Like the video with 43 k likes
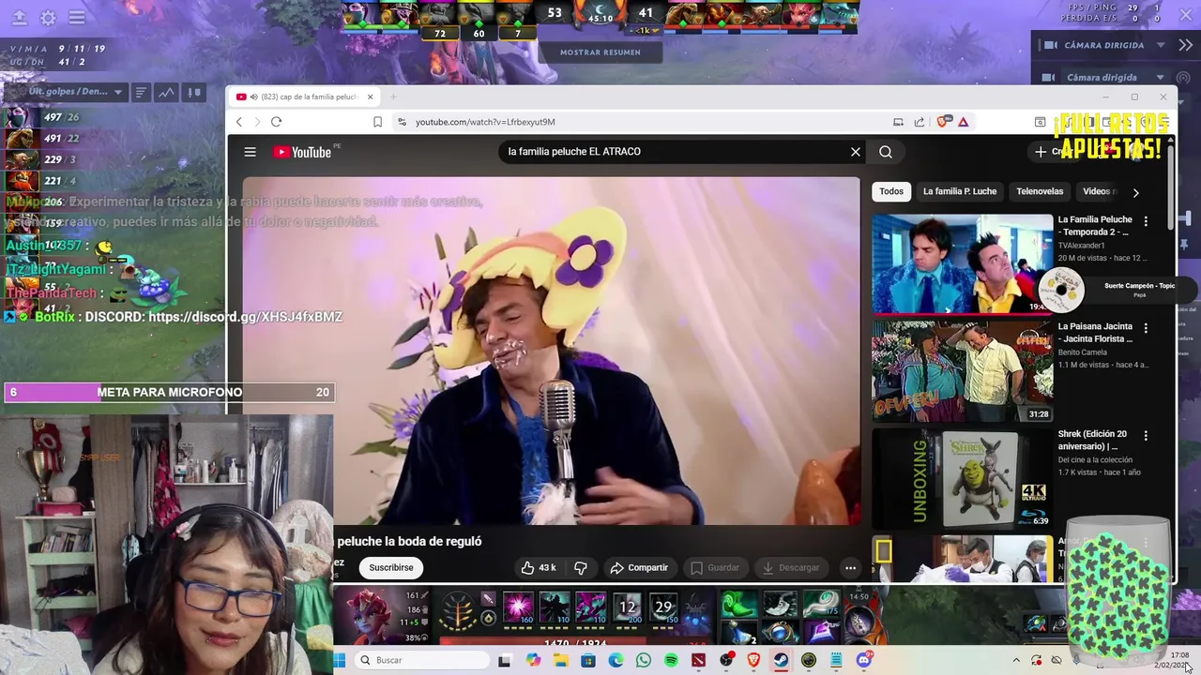The width and height of the screenshot is (1201, 675). pyautogui.click(x=539, y=567)
